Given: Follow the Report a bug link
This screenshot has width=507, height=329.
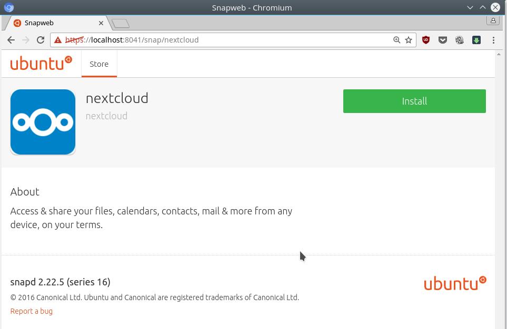Looking at the screenshot, I should (32, 311).
